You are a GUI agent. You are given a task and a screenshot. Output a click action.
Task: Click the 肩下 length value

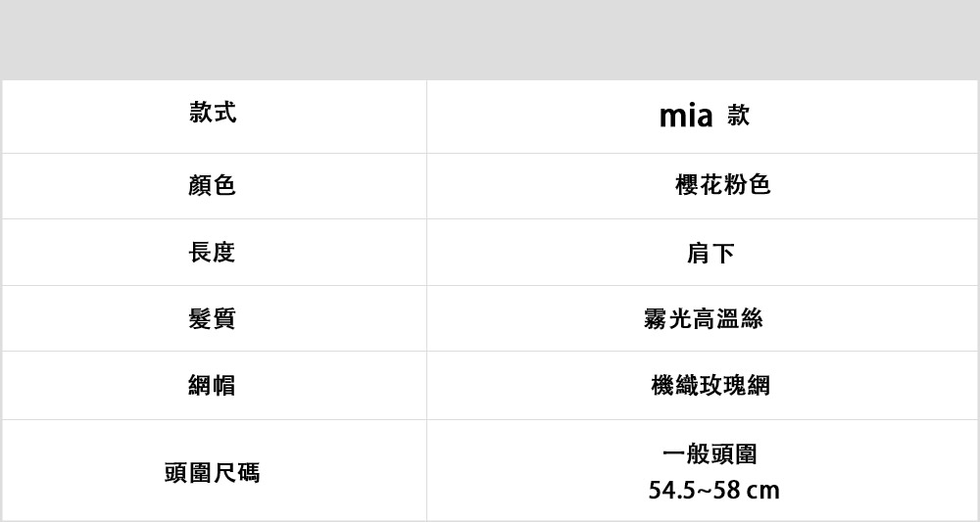pyautogui.click(x=710, y=254)
